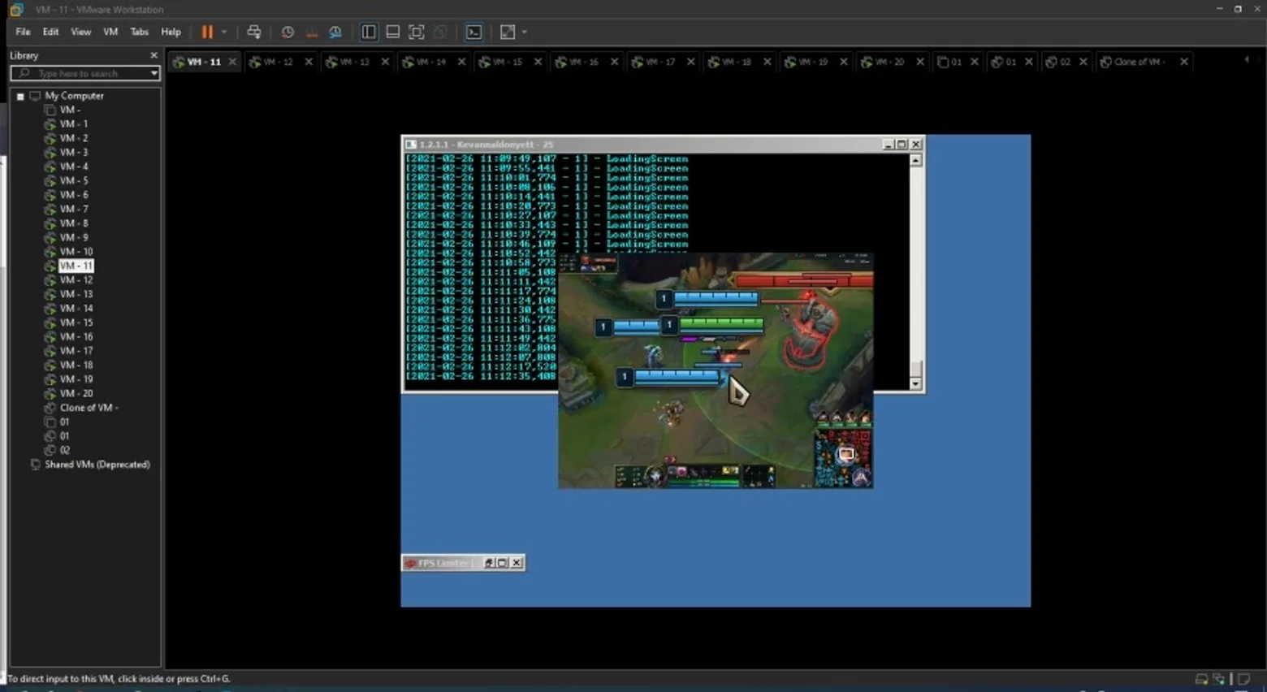This screenshot has width=1267, height=692.
Task: Close the VM - 11 tab
Action: [x=232, y=62]
